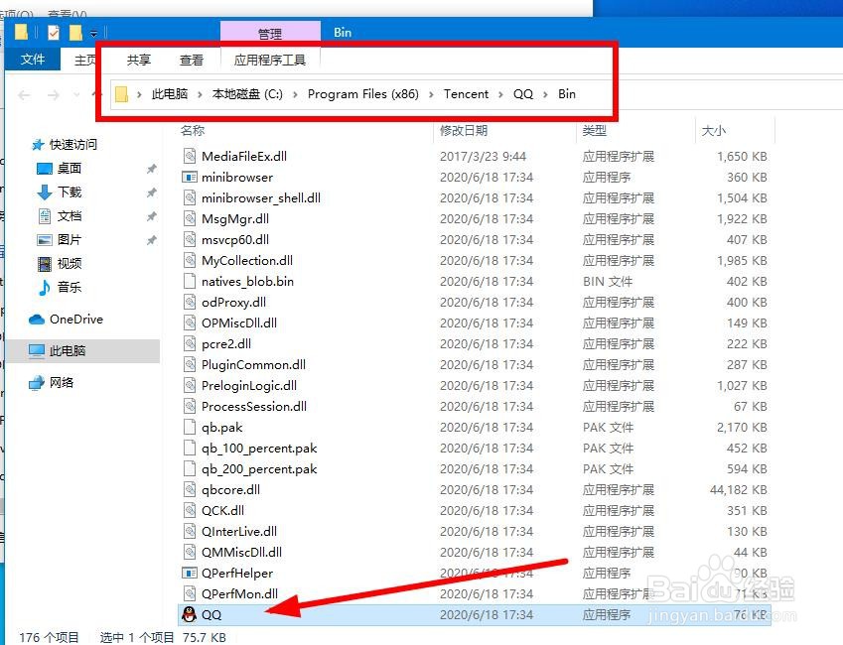This screenshot has height=645, width=843.
Task: Open Quick access star icon in sidebar
Action: (38, 145)
